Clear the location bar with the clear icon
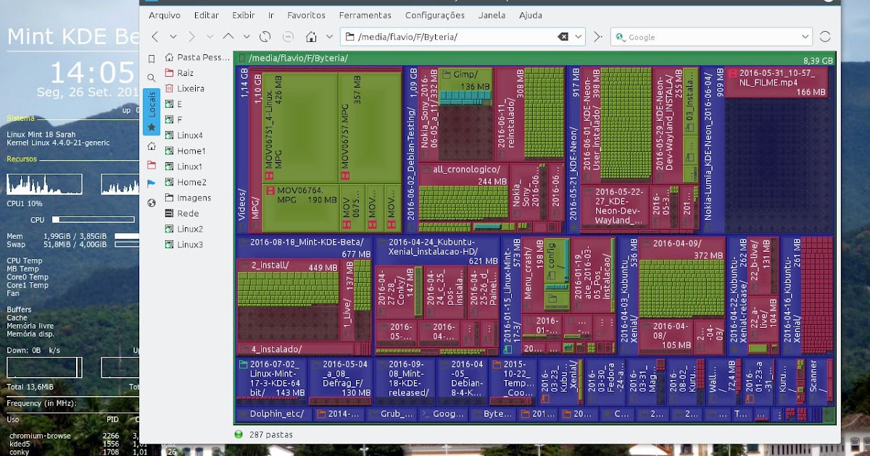 (563, 37)
